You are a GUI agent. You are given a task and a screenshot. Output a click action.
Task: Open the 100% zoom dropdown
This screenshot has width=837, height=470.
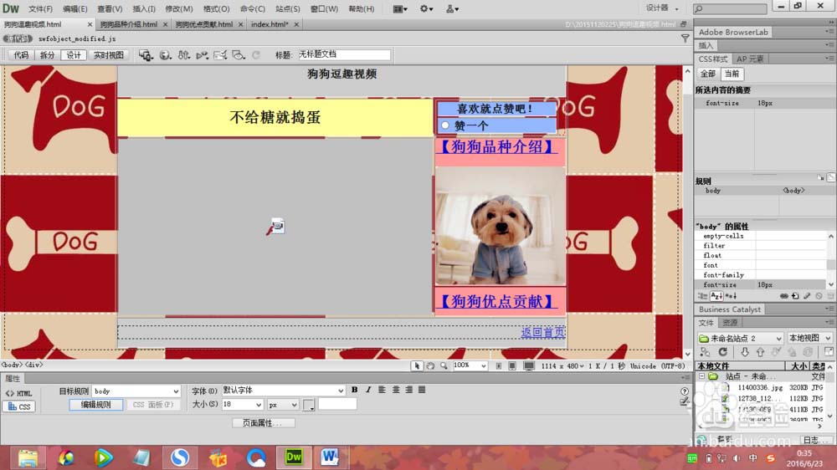click(x=470, y=366)
